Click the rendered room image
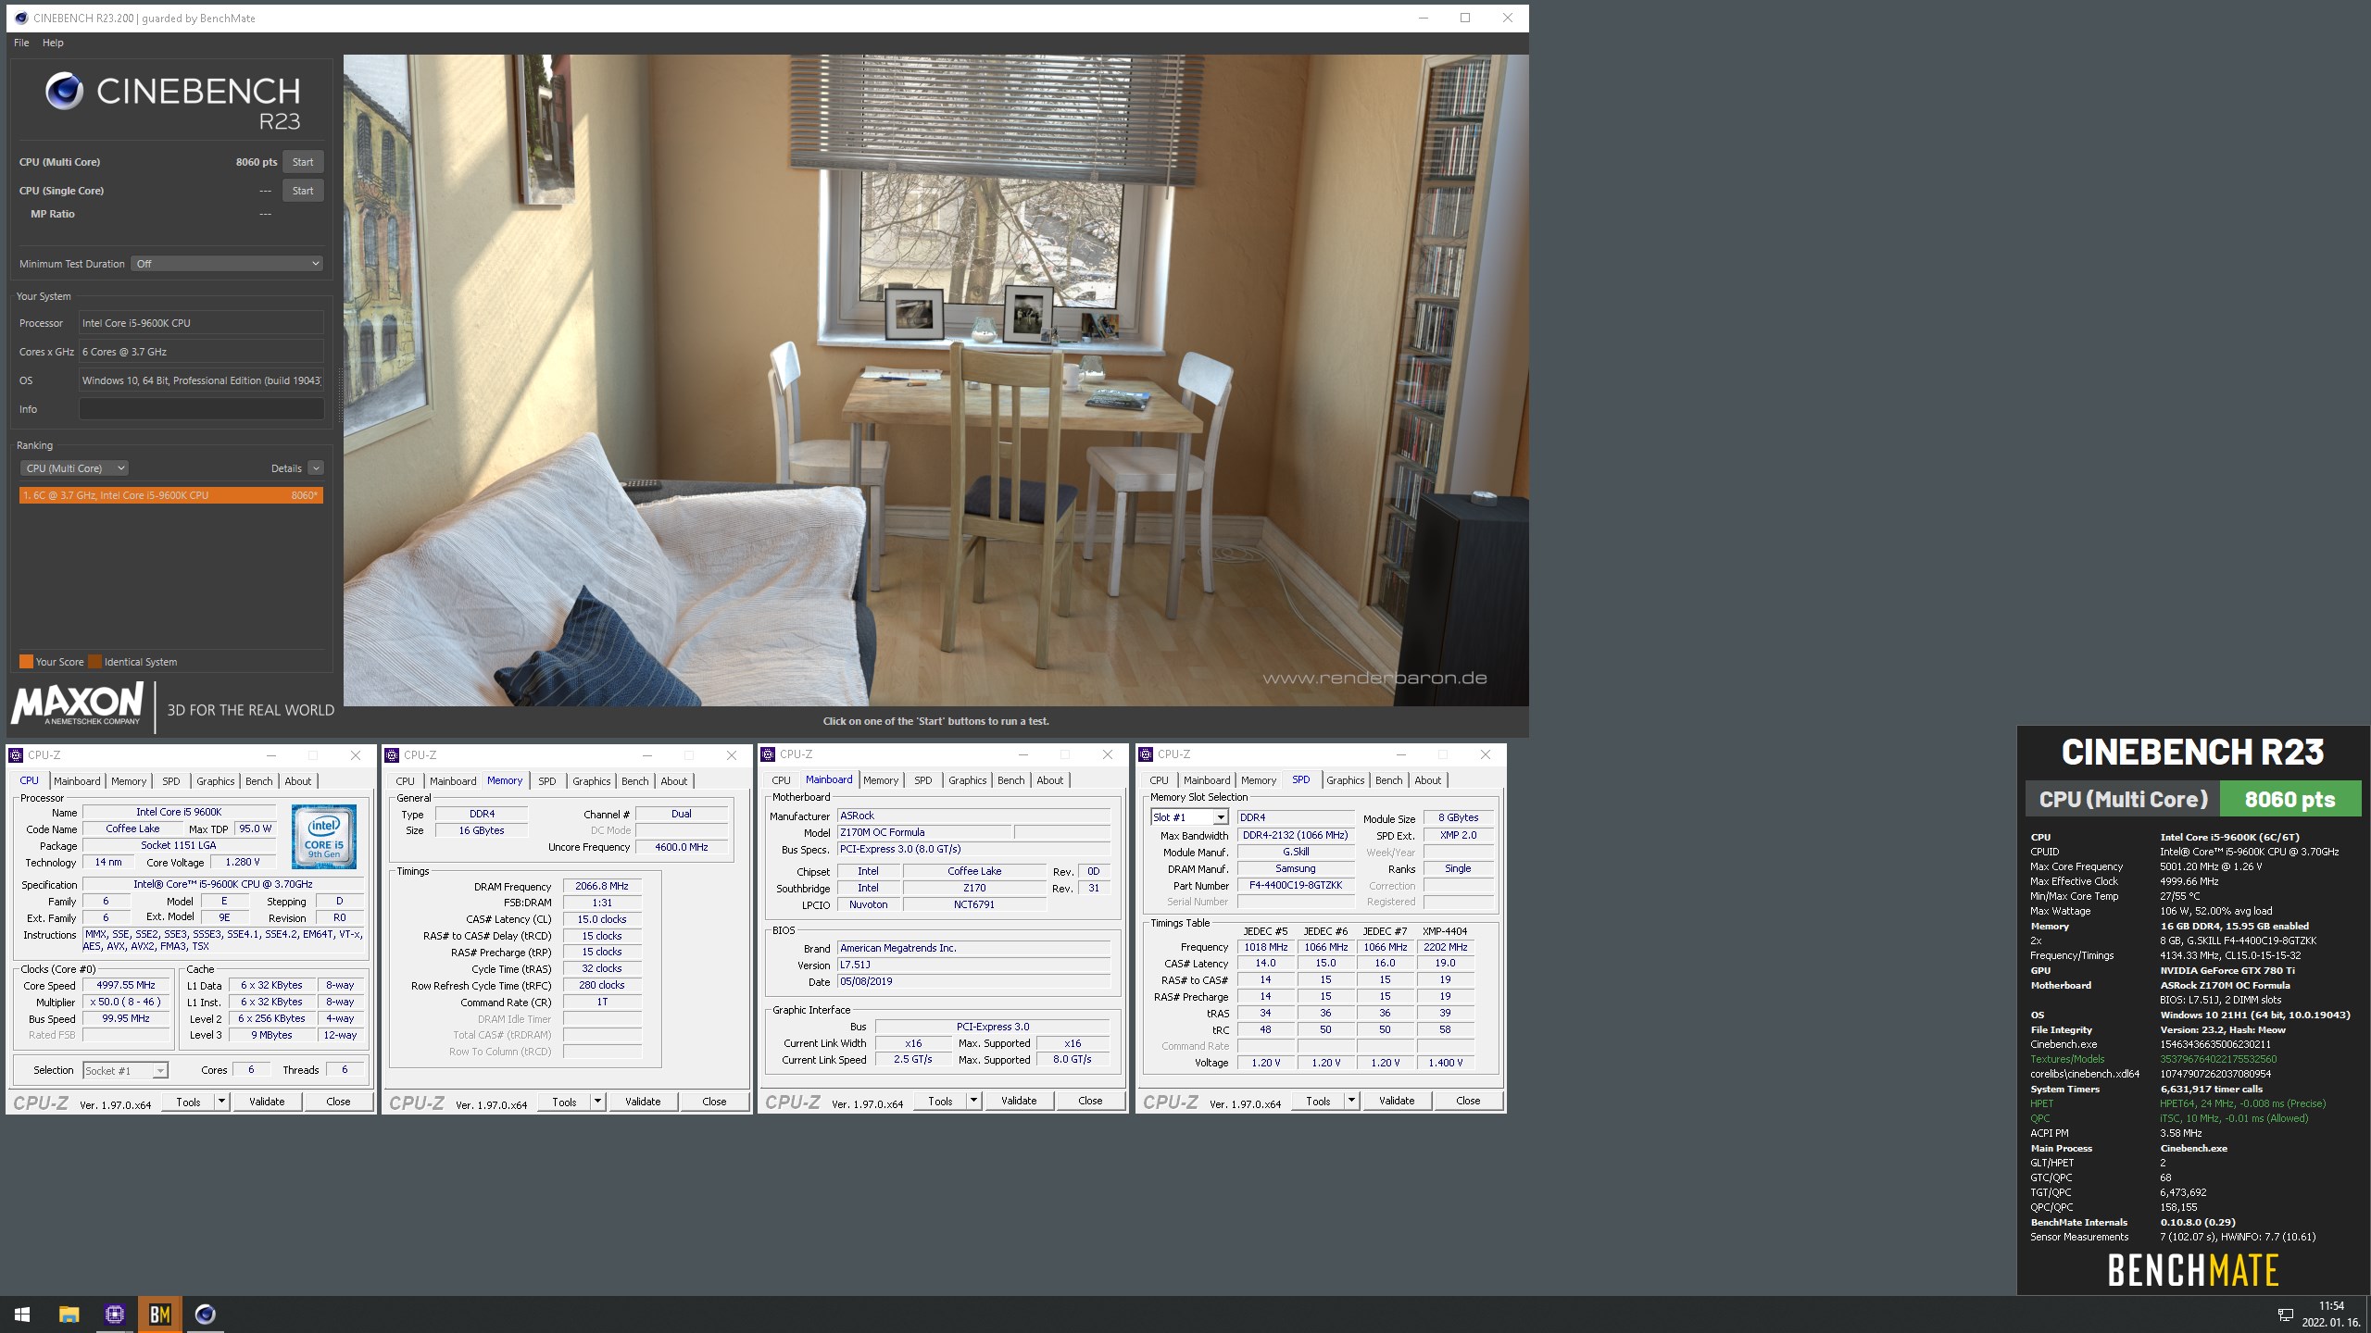This screenshot has width=2371, height=1333. 935,380
